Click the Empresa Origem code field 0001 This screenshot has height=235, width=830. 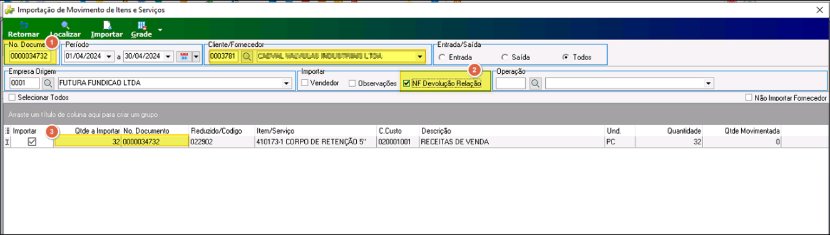tap(24, 82)
